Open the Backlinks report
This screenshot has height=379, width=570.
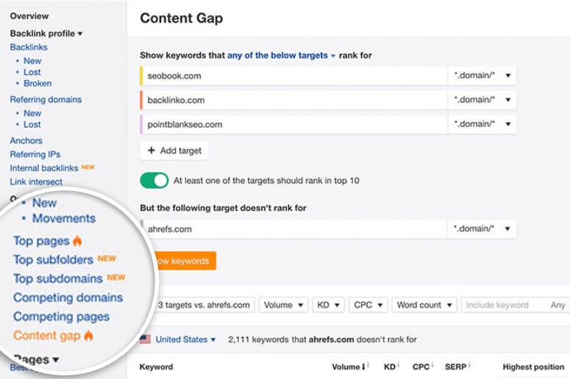[29, 47]
